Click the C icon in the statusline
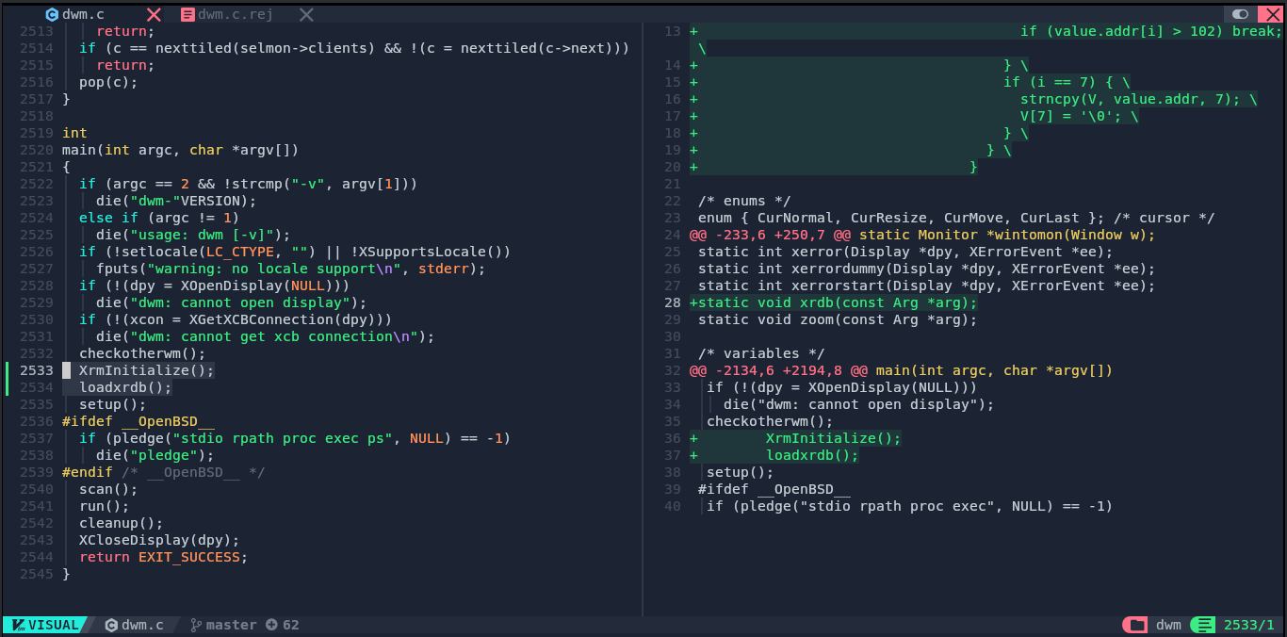This screenshot has height=637, width=1287. (111, 625)
